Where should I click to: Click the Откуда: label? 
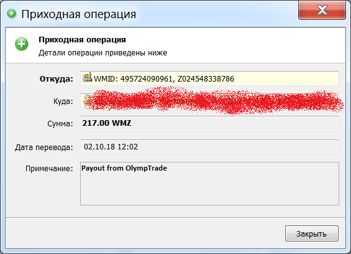57,79
